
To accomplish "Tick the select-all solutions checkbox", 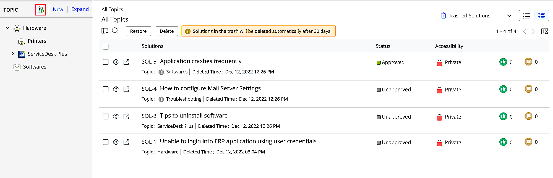I will pyautogui.click(x=106, y=46).
